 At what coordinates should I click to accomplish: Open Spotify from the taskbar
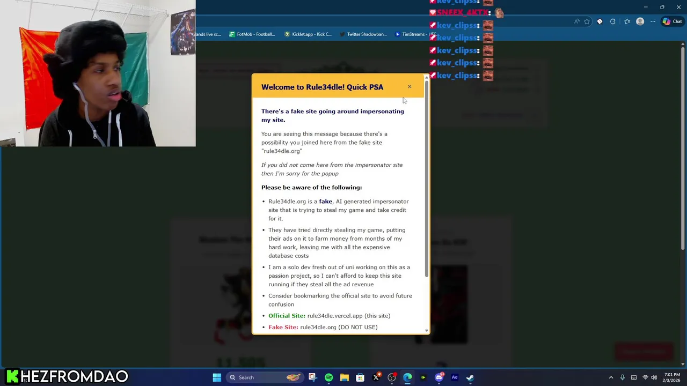click(x=328, y=377)
